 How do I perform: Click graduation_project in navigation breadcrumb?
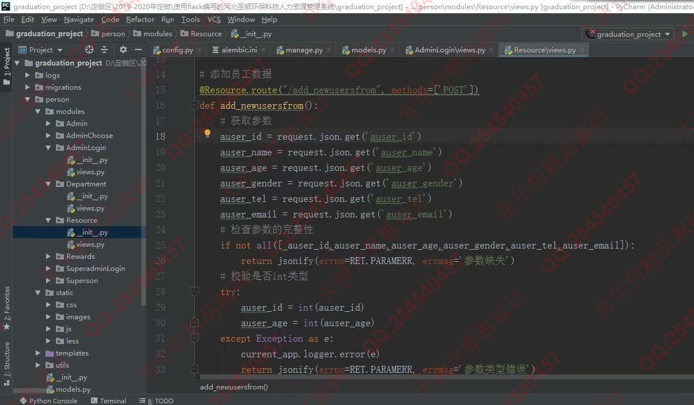point(44,34)
